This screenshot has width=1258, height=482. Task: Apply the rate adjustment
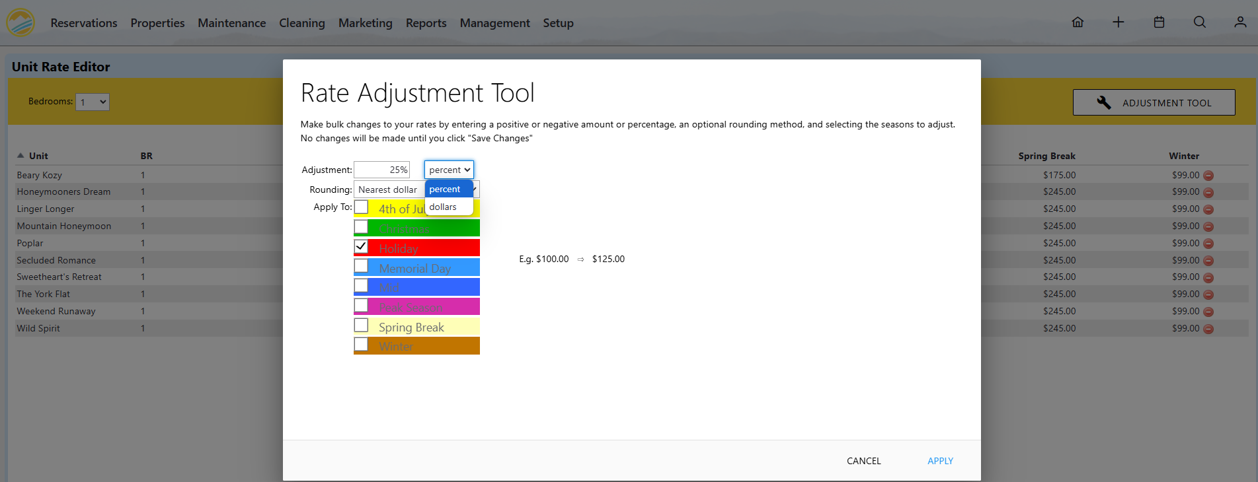[x=940, y=461]
